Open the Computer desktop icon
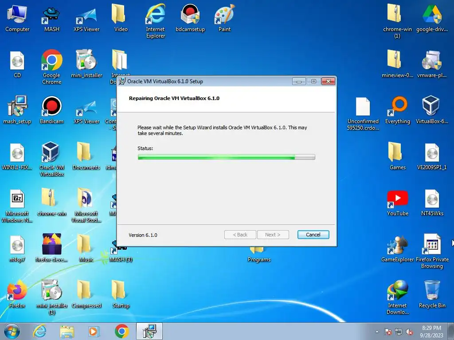Image resolution: width=454 pixels, height=340 pixels. tap(17, 18)
